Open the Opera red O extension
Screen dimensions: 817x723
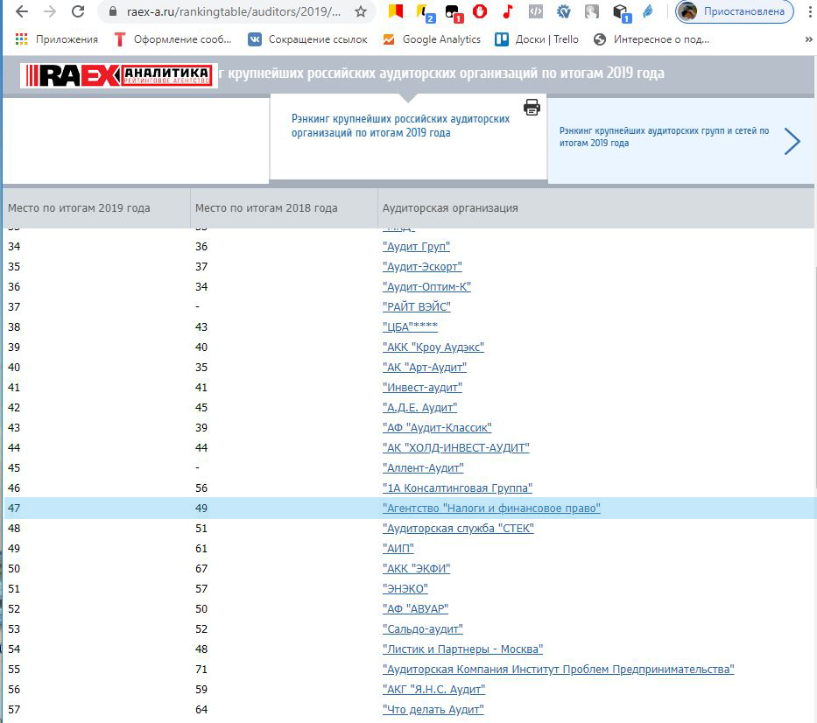pyautogui.click(x=479, y=12)
